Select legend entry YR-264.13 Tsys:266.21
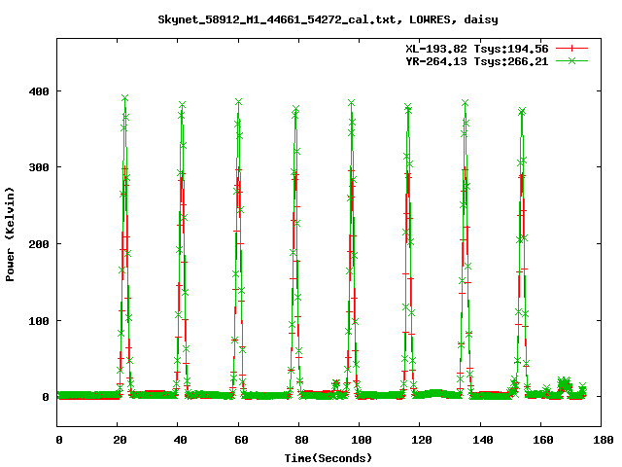622x467 pixels. [476, 61]
